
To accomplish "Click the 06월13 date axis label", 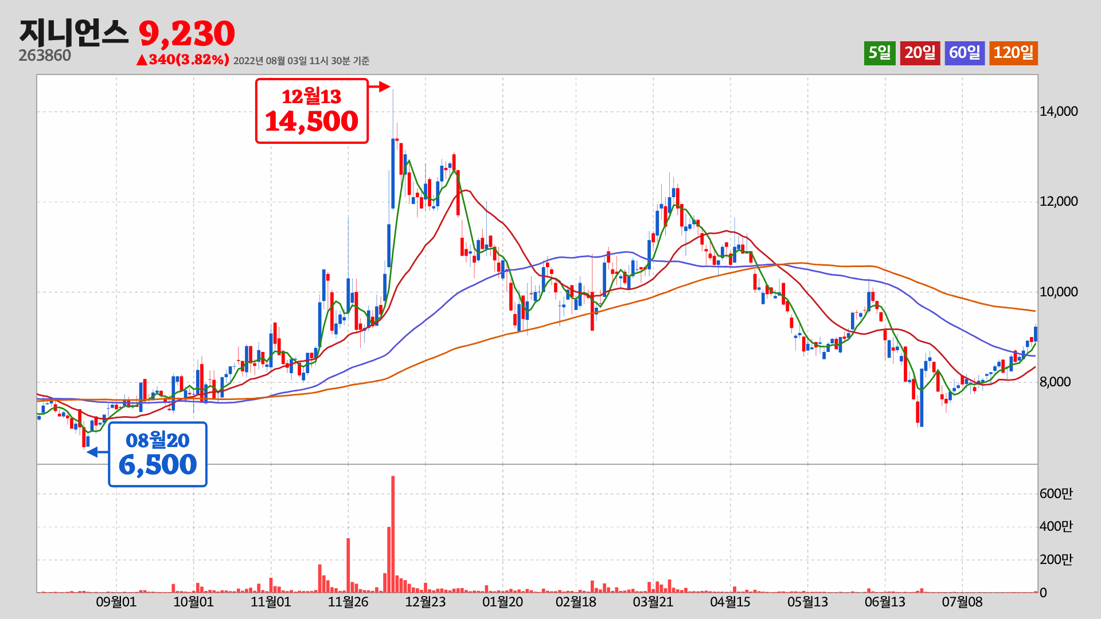I will pyautogui.click(x=885, y=602).
